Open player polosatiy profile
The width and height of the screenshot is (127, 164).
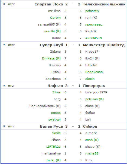tap(92, 11)
